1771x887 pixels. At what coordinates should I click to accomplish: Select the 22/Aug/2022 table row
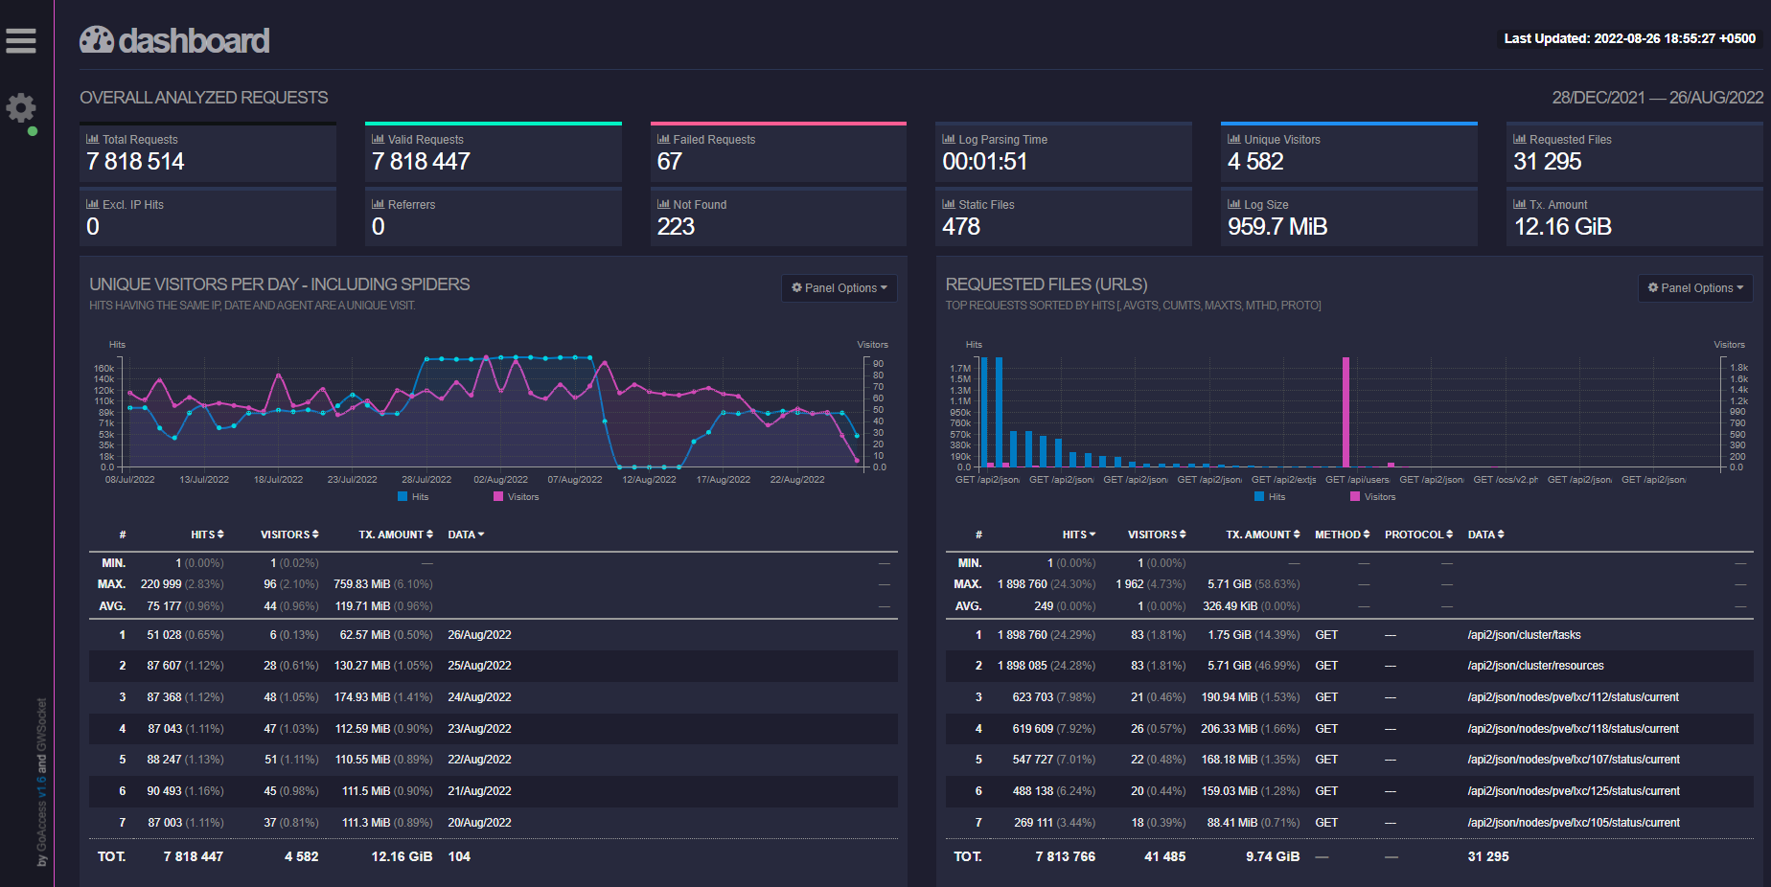click(x=494, y=760)
